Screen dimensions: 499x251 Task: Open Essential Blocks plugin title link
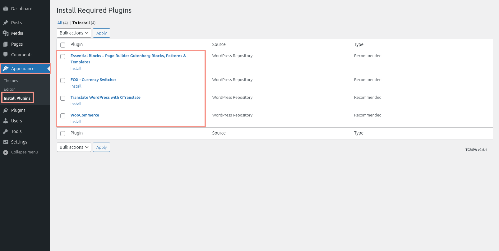pos(128,59)
